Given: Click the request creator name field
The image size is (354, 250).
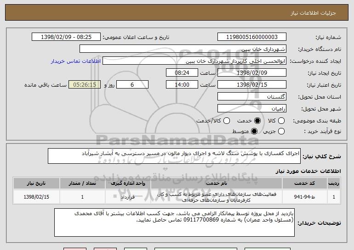Looking at the screenshot, I should [x=194, y=61].
